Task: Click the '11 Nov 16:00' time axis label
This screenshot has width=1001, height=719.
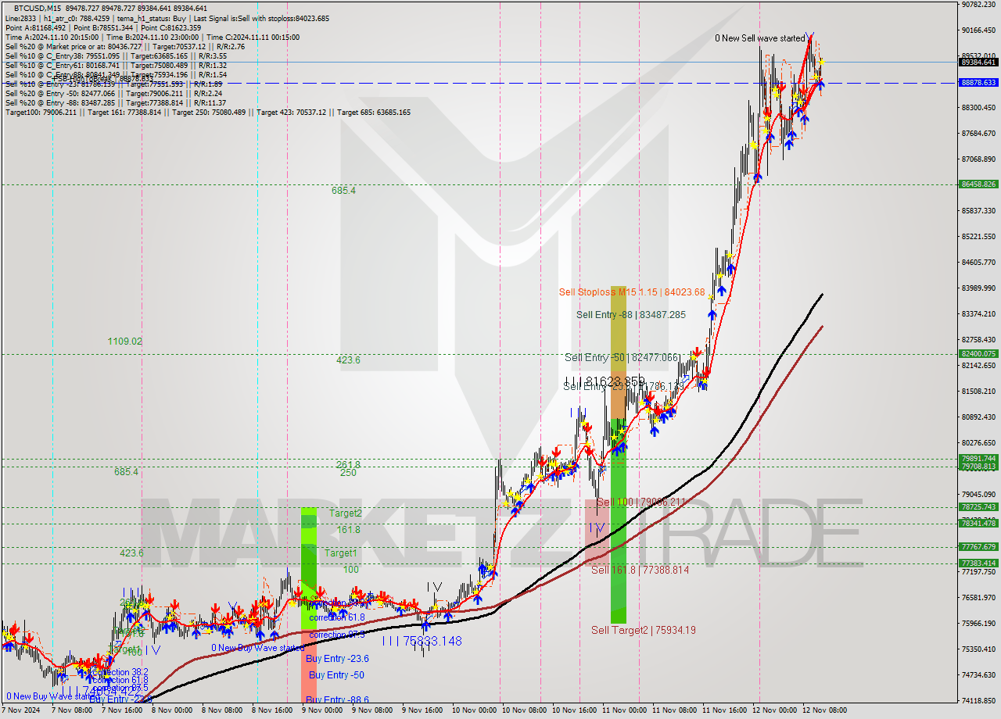Action: pos(723,710)
